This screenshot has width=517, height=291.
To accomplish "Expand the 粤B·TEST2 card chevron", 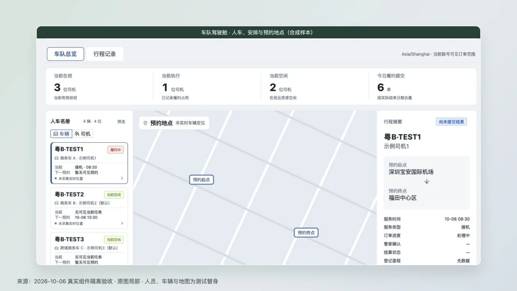I will click(x=122, y=223).
